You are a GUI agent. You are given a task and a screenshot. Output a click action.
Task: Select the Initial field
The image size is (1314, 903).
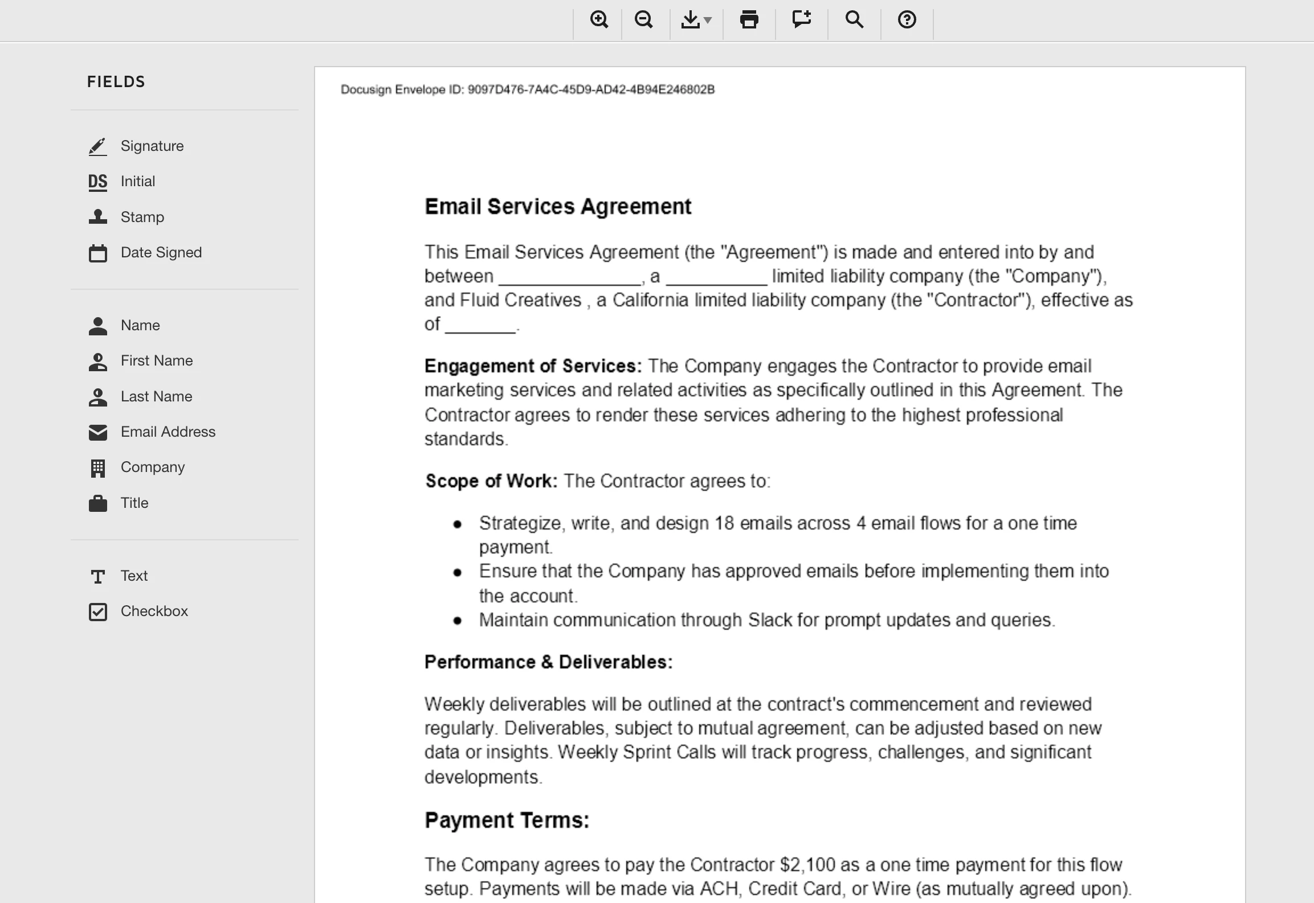137,182
